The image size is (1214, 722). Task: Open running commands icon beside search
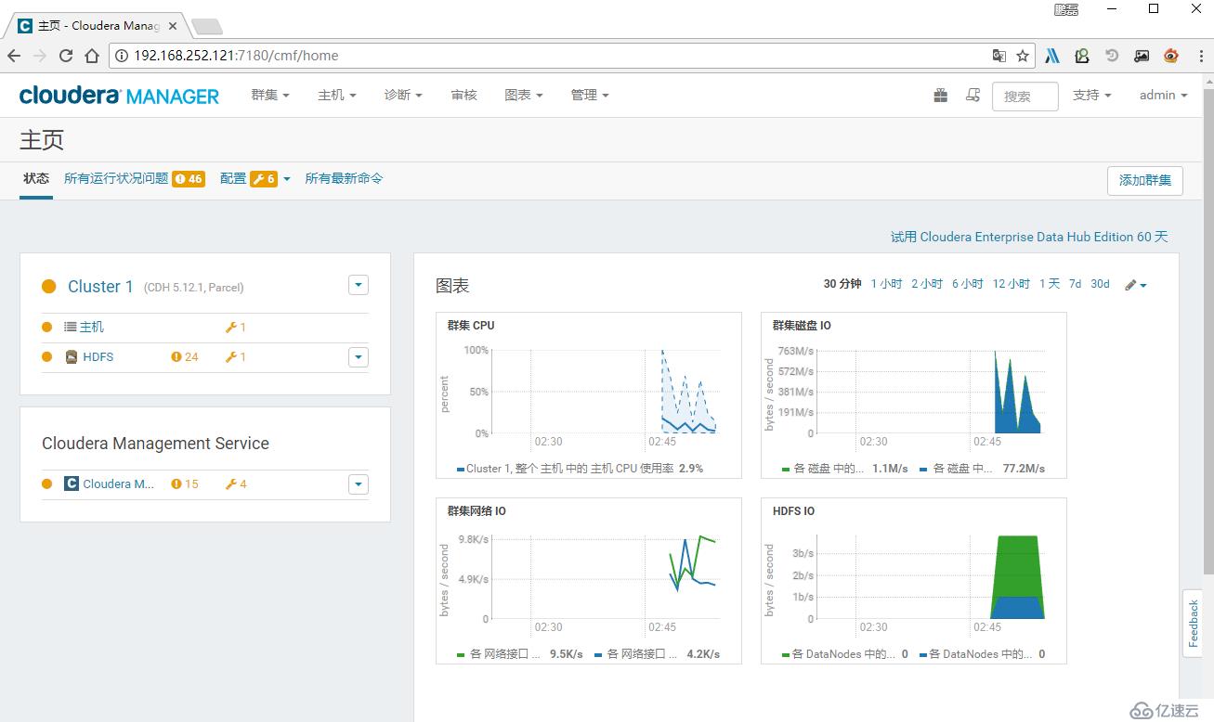point(973,95)
